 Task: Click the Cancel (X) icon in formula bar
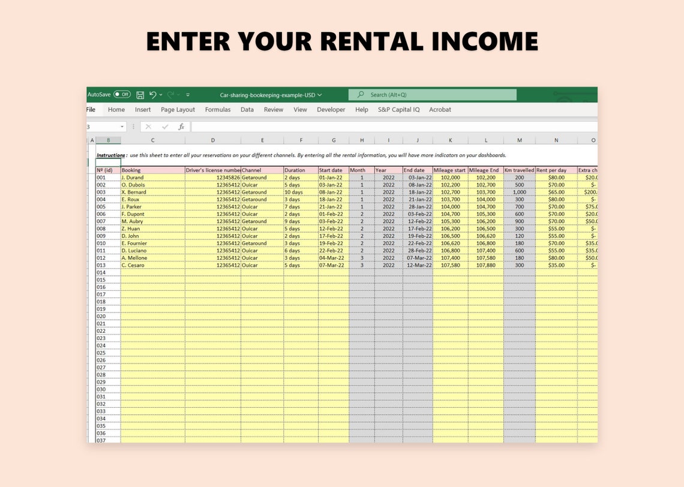coord(148,127)
